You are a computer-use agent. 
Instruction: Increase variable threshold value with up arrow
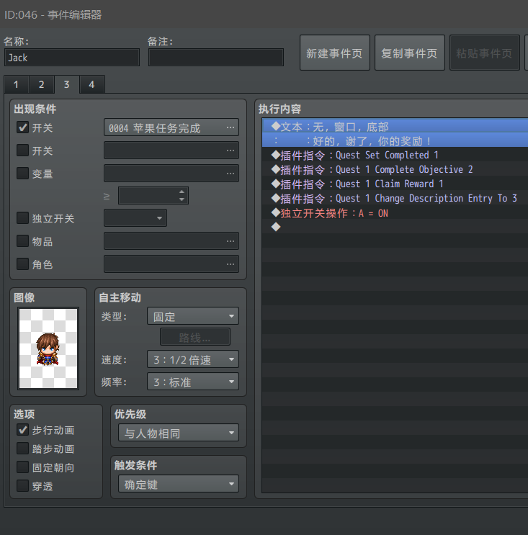pyautogui.click(x=182, y=192)
